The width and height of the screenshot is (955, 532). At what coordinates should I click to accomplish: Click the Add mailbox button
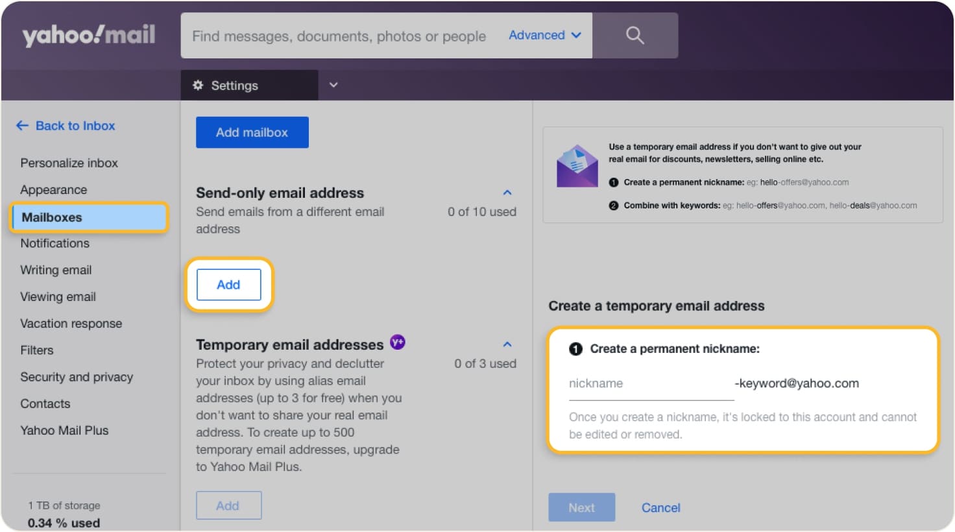(252, 132)
